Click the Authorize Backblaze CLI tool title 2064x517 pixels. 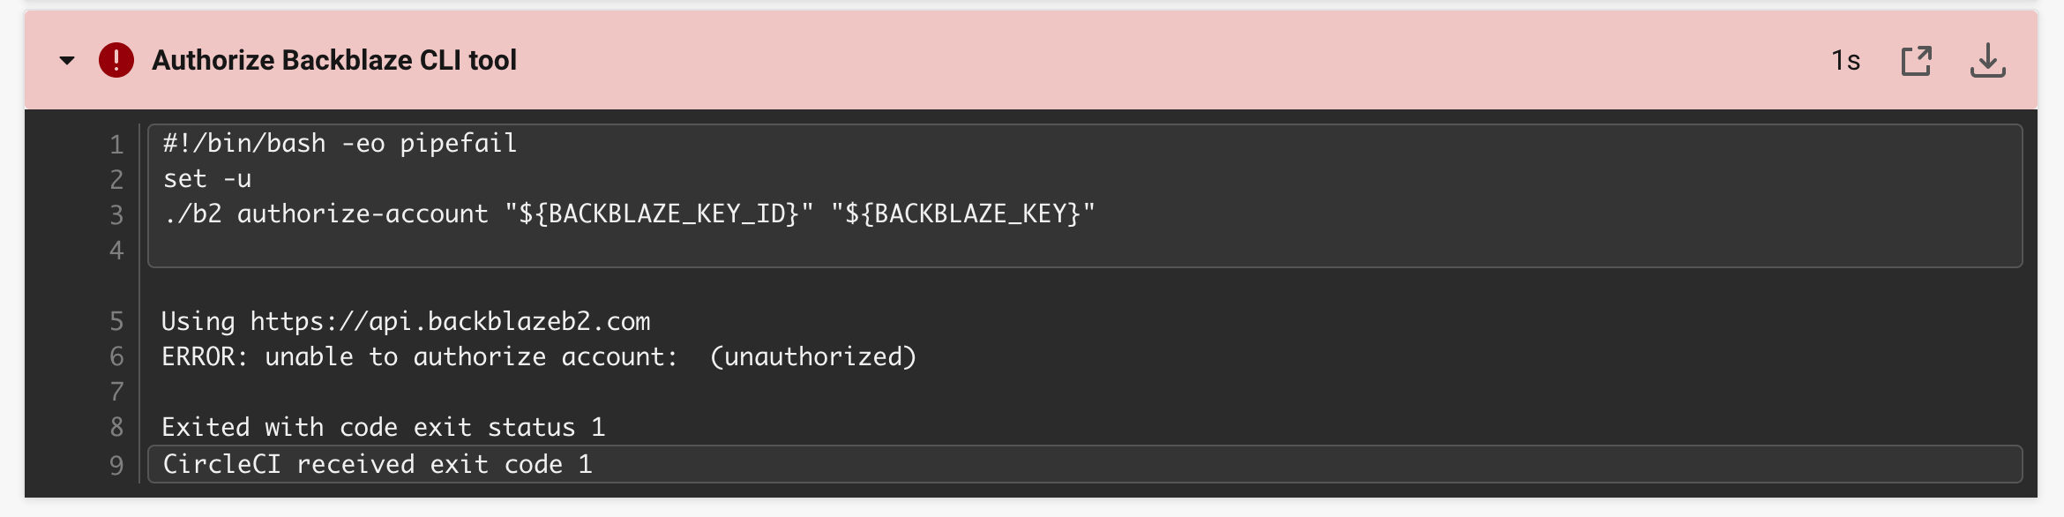[335, 60]
